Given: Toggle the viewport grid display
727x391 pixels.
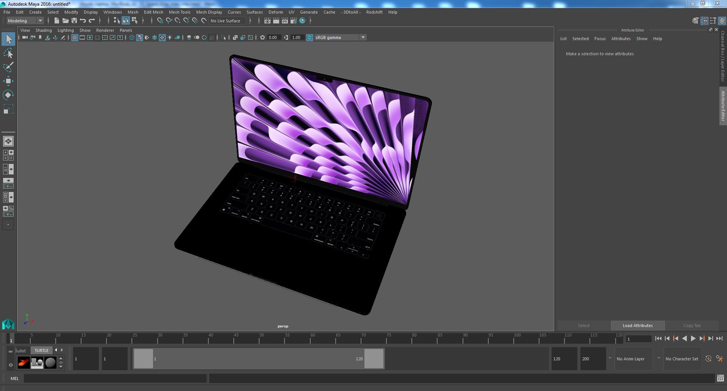Looking at the screenshot, I should pyautogui.click(x=75, y=37).
